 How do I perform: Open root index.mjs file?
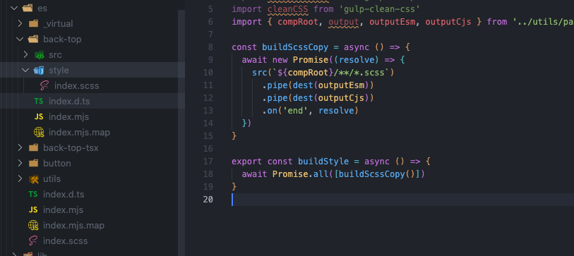[x=63, y=210]
